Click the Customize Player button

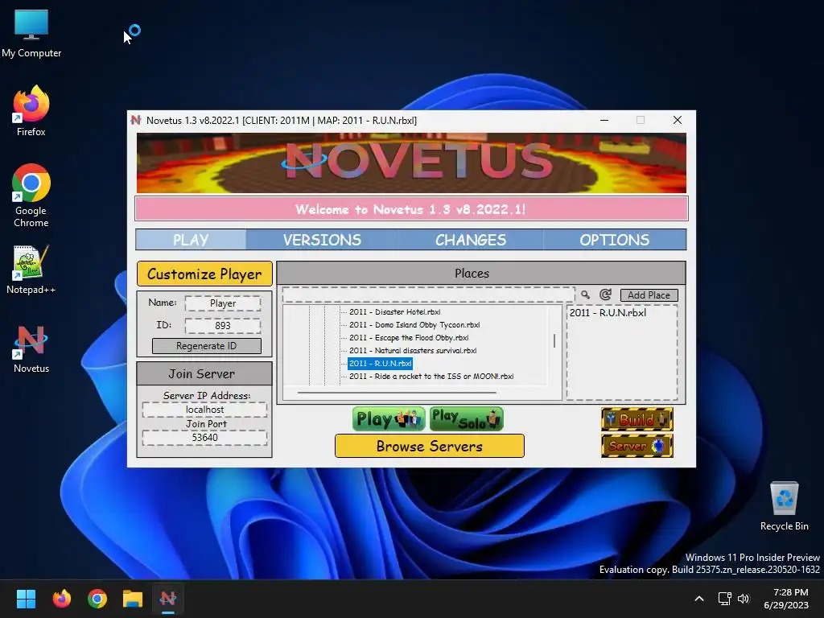point(204,274)
